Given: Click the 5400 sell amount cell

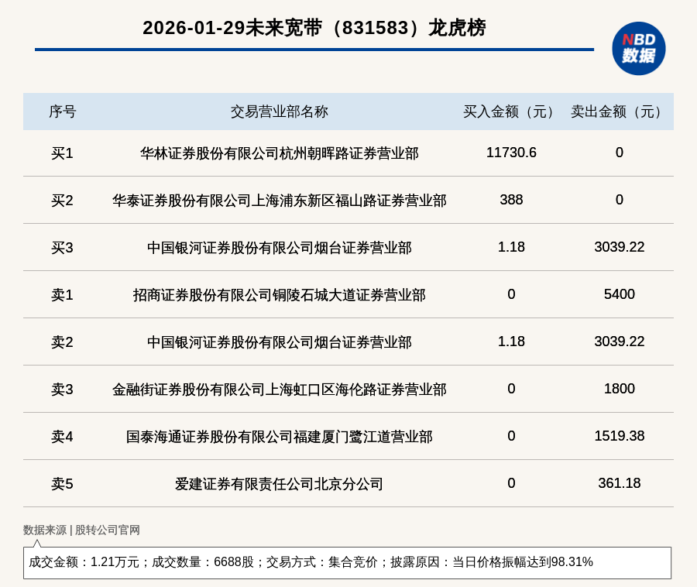Looking at the screenshot, I should point(619,294).
